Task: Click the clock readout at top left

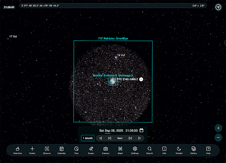Action: click(9, 7)
